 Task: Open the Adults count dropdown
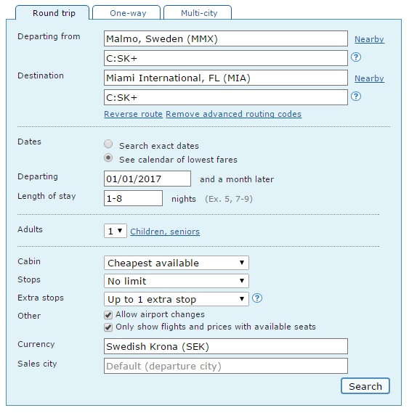[116, 231]
